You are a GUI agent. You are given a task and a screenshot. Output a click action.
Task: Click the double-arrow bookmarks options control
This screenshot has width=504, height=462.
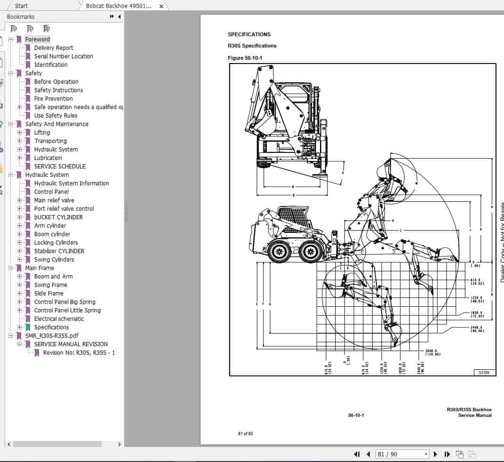pos(111,16)
